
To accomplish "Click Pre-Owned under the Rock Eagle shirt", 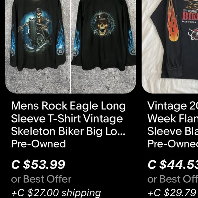I will point(39,144).
